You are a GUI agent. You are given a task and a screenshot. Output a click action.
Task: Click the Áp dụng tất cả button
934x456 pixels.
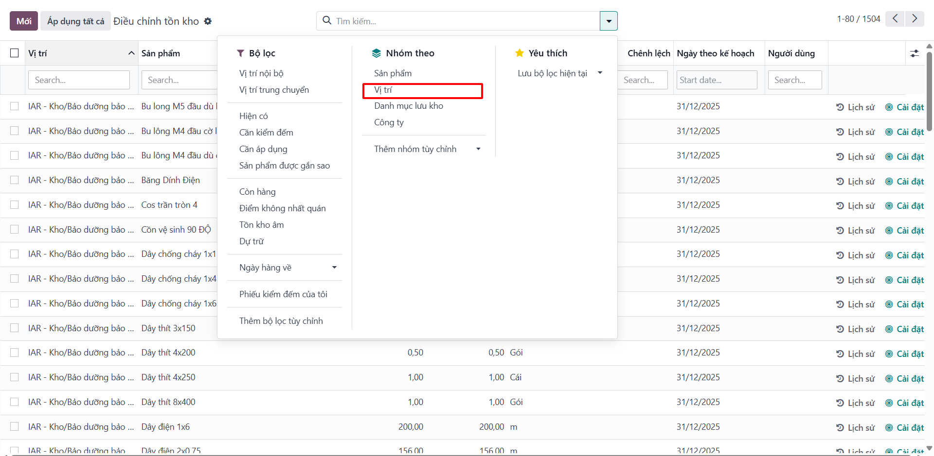tap(75, 21)
